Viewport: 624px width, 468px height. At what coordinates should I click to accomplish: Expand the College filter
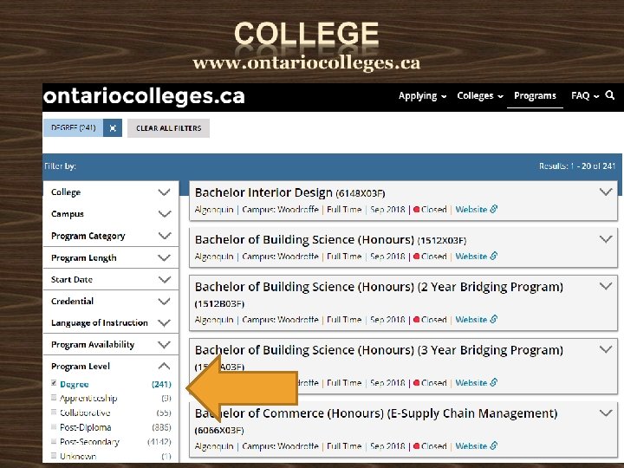(163, 192)
